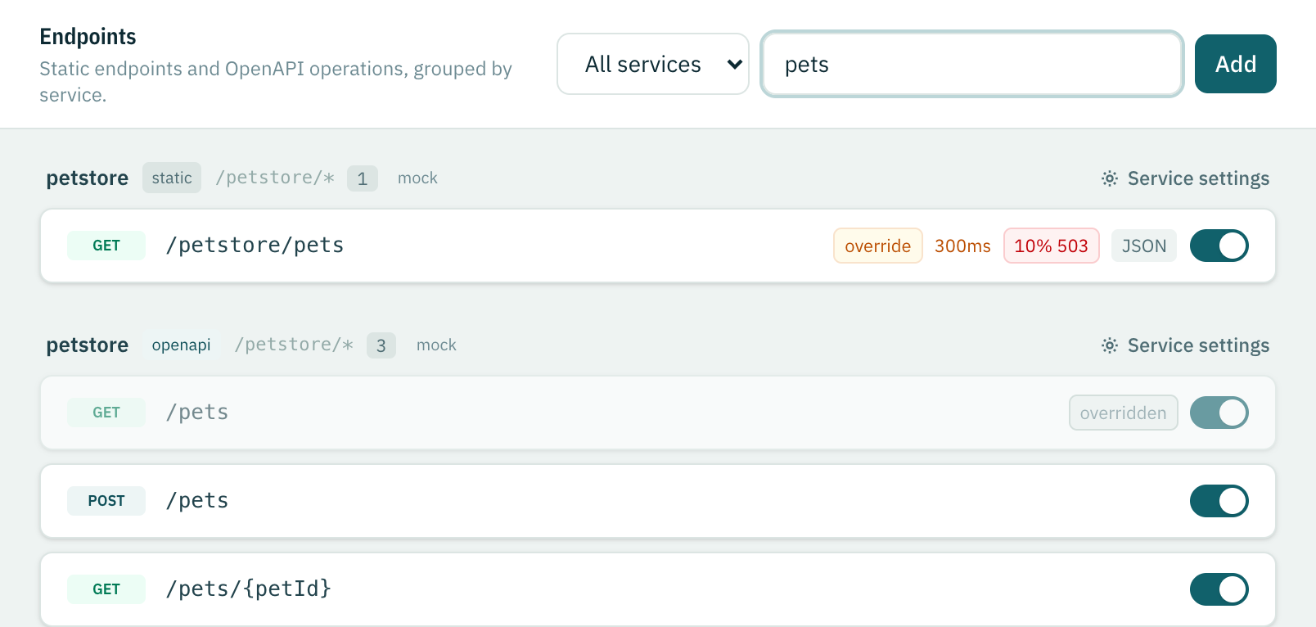
Task: Toggle off GET /pets/{petId} endpoint
Action: (1219, 589)
